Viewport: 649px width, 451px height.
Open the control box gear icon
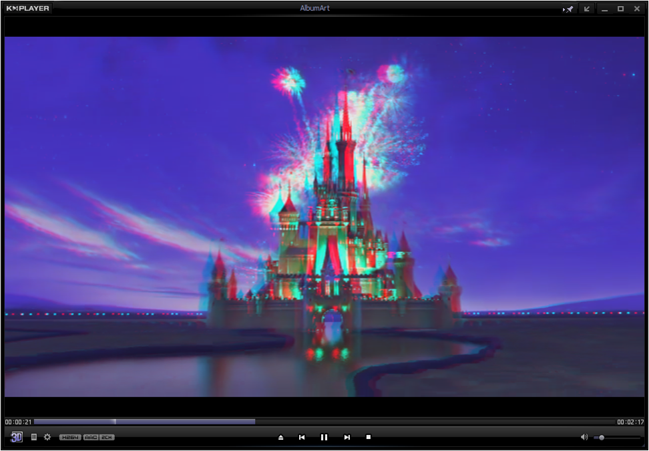(47, 437)
